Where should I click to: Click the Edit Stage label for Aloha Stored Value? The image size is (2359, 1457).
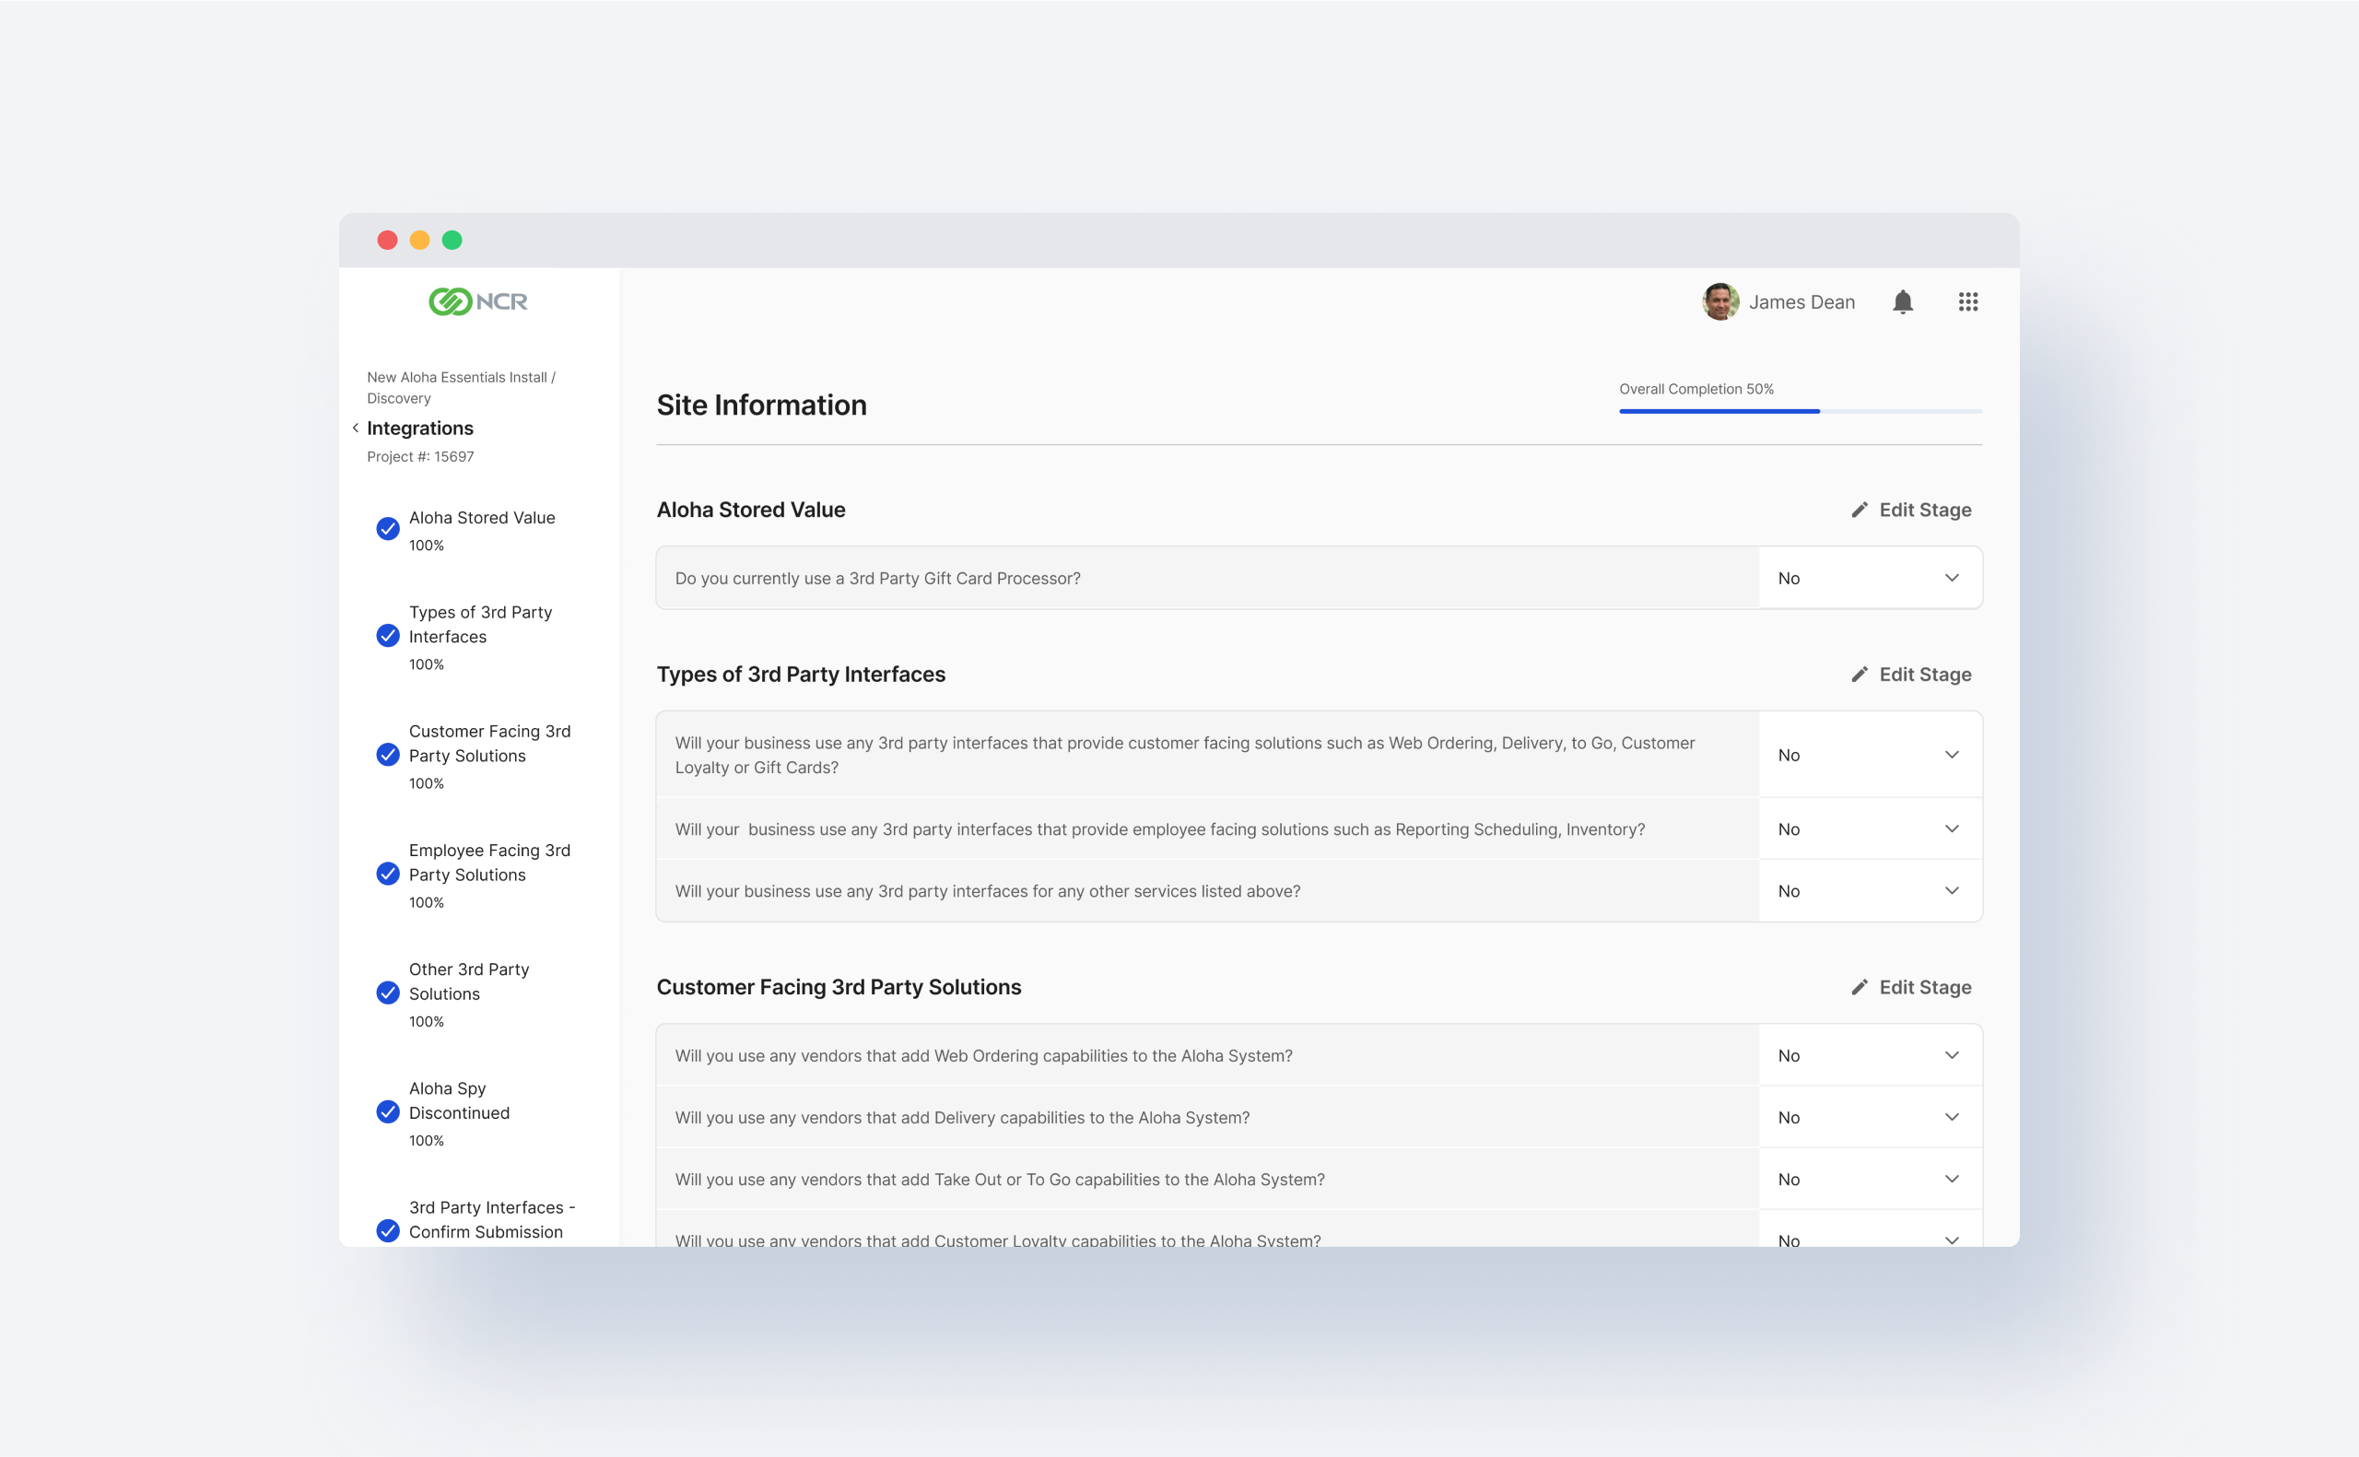click(1925, 510)
